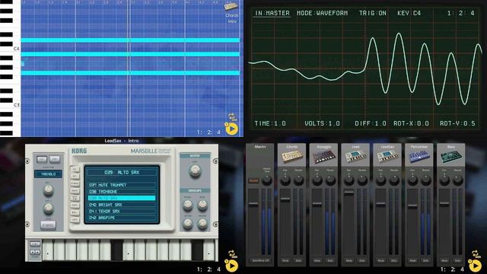This screenshot has height=274, width=487.
Task: Click the octave up arrow beside keyboard
Action: tap(37, 252)
